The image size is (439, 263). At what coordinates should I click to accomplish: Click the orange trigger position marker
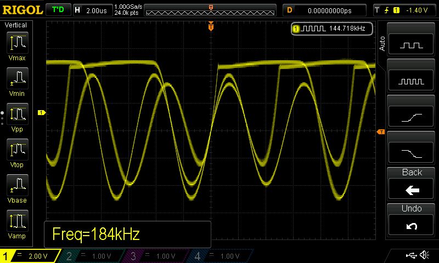(211, 26)
